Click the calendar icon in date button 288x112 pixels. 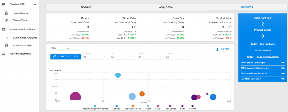coord(55,57)
